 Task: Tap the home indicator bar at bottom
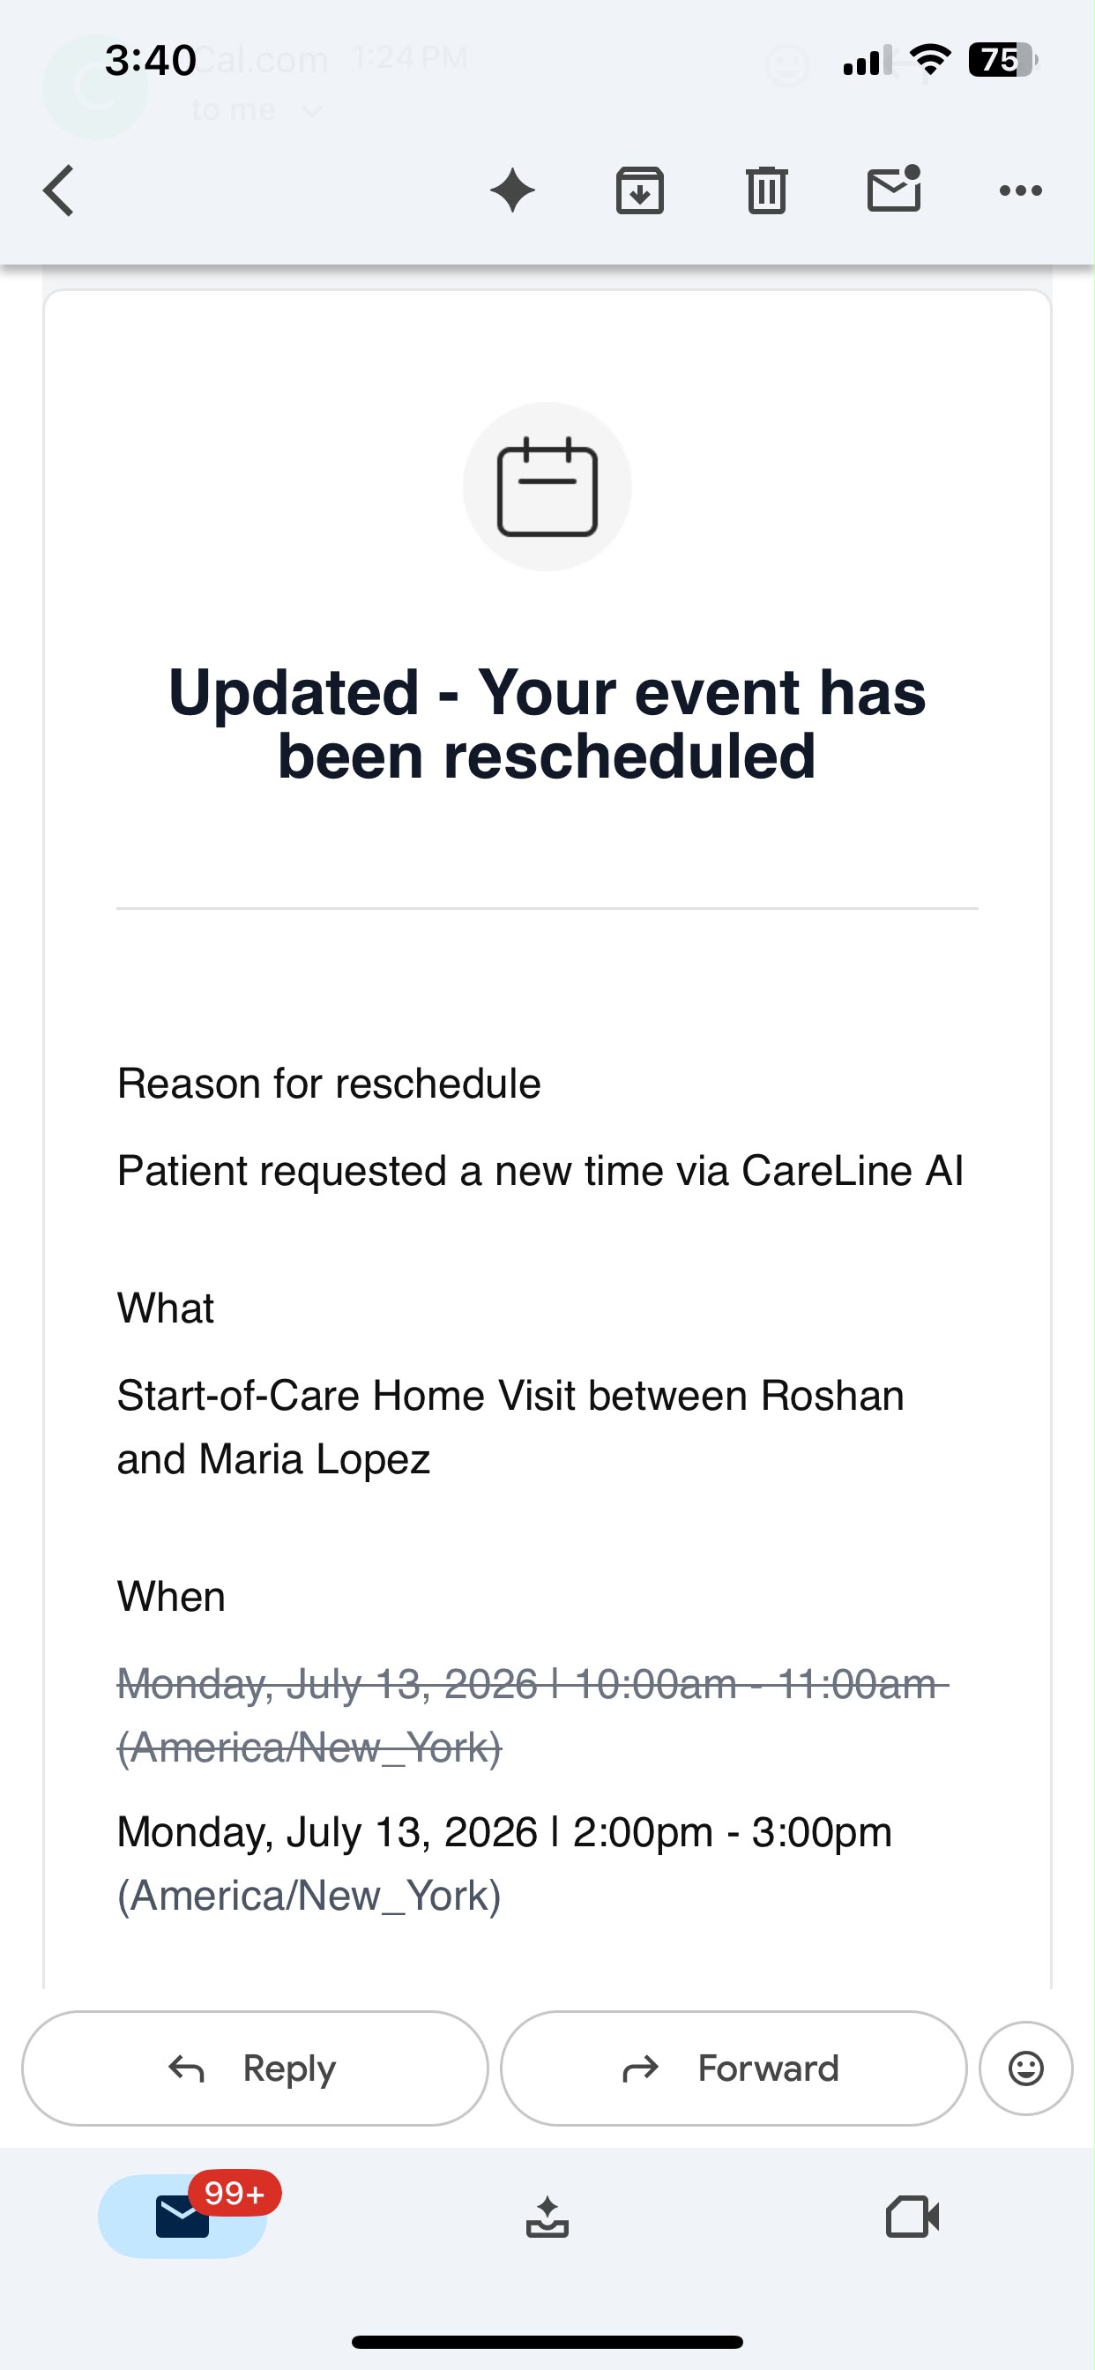pyautogui.click(x=547, y=2342)
